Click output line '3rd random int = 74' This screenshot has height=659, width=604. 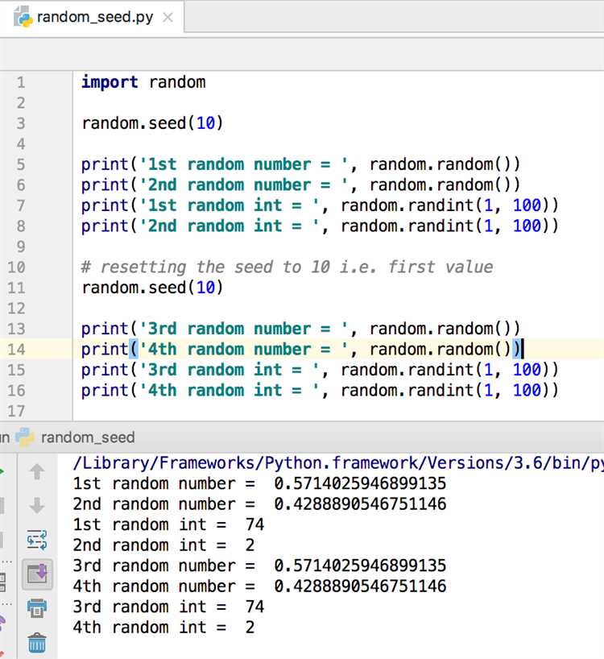(x=168, y=607)
